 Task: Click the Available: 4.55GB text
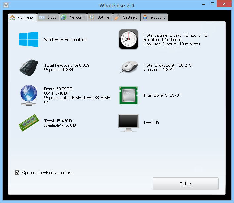tap(60, 125)
